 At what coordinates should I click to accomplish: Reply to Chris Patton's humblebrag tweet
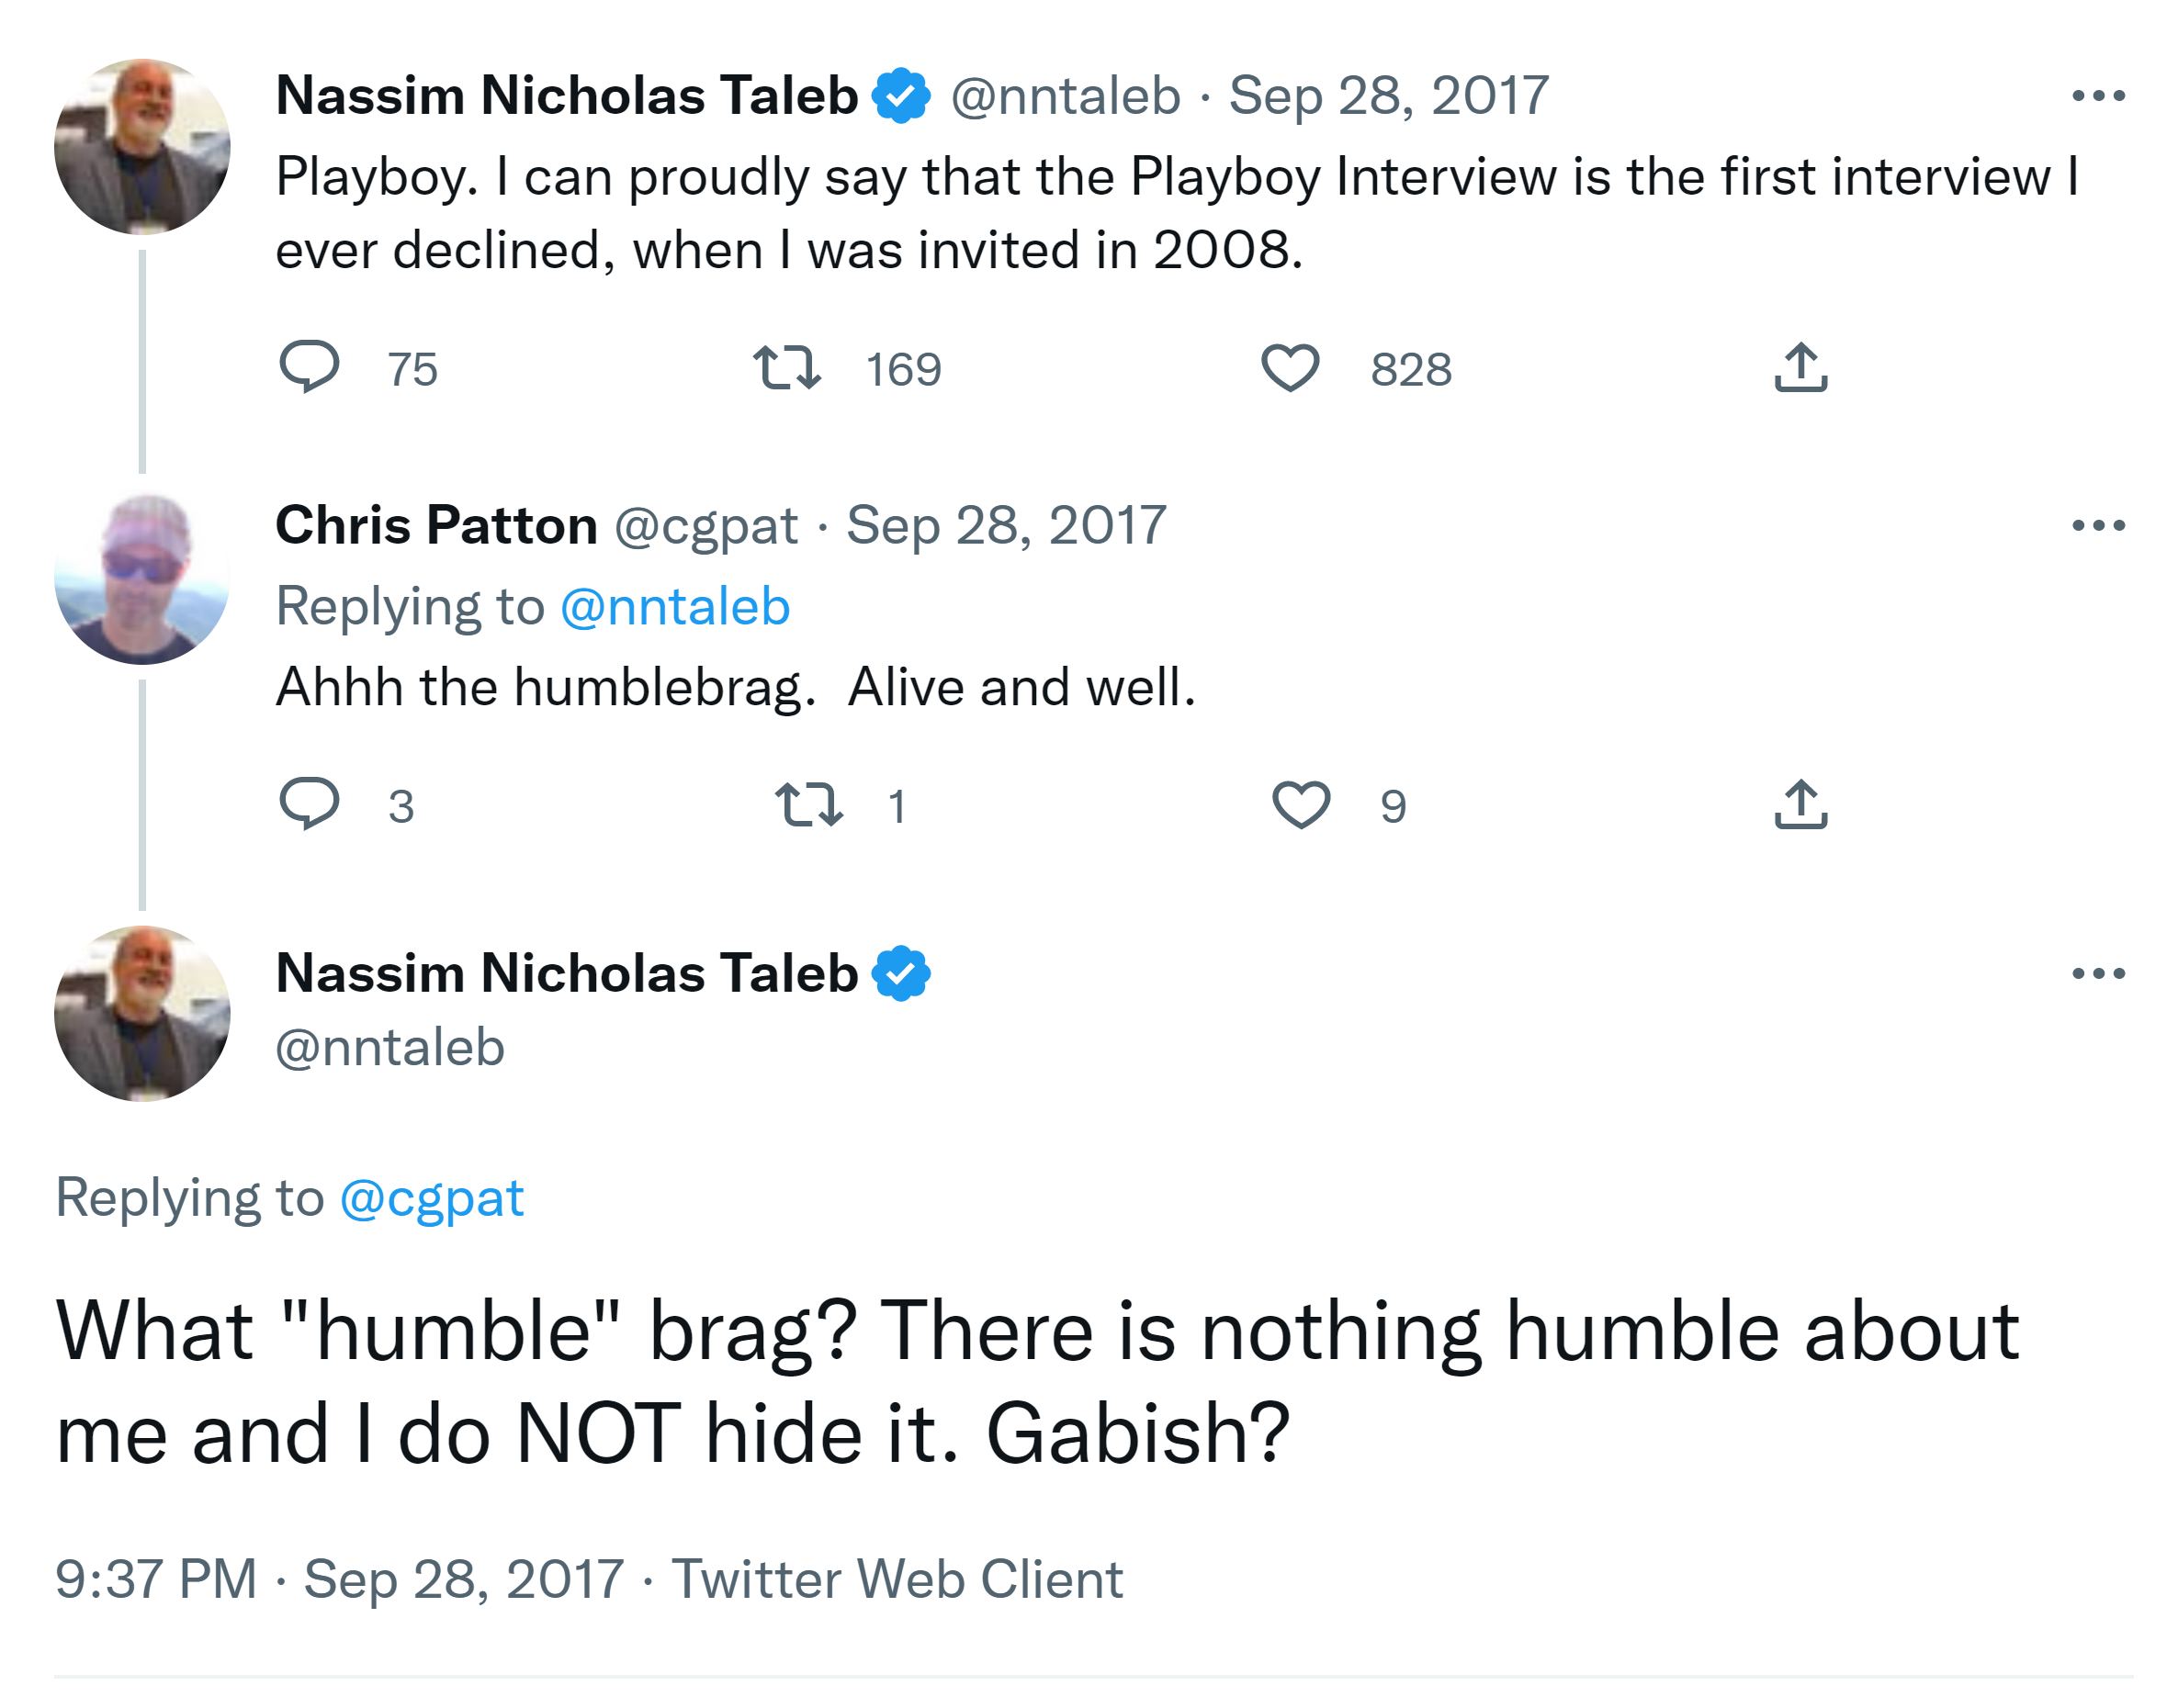(x=310, y=804)
